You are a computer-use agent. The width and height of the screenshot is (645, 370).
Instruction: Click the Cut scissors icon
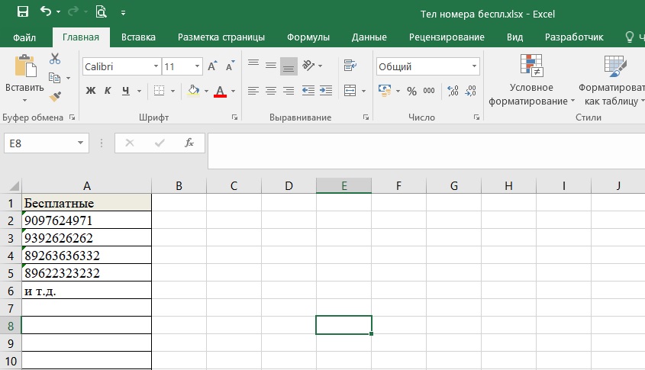(x=55, y=59)
